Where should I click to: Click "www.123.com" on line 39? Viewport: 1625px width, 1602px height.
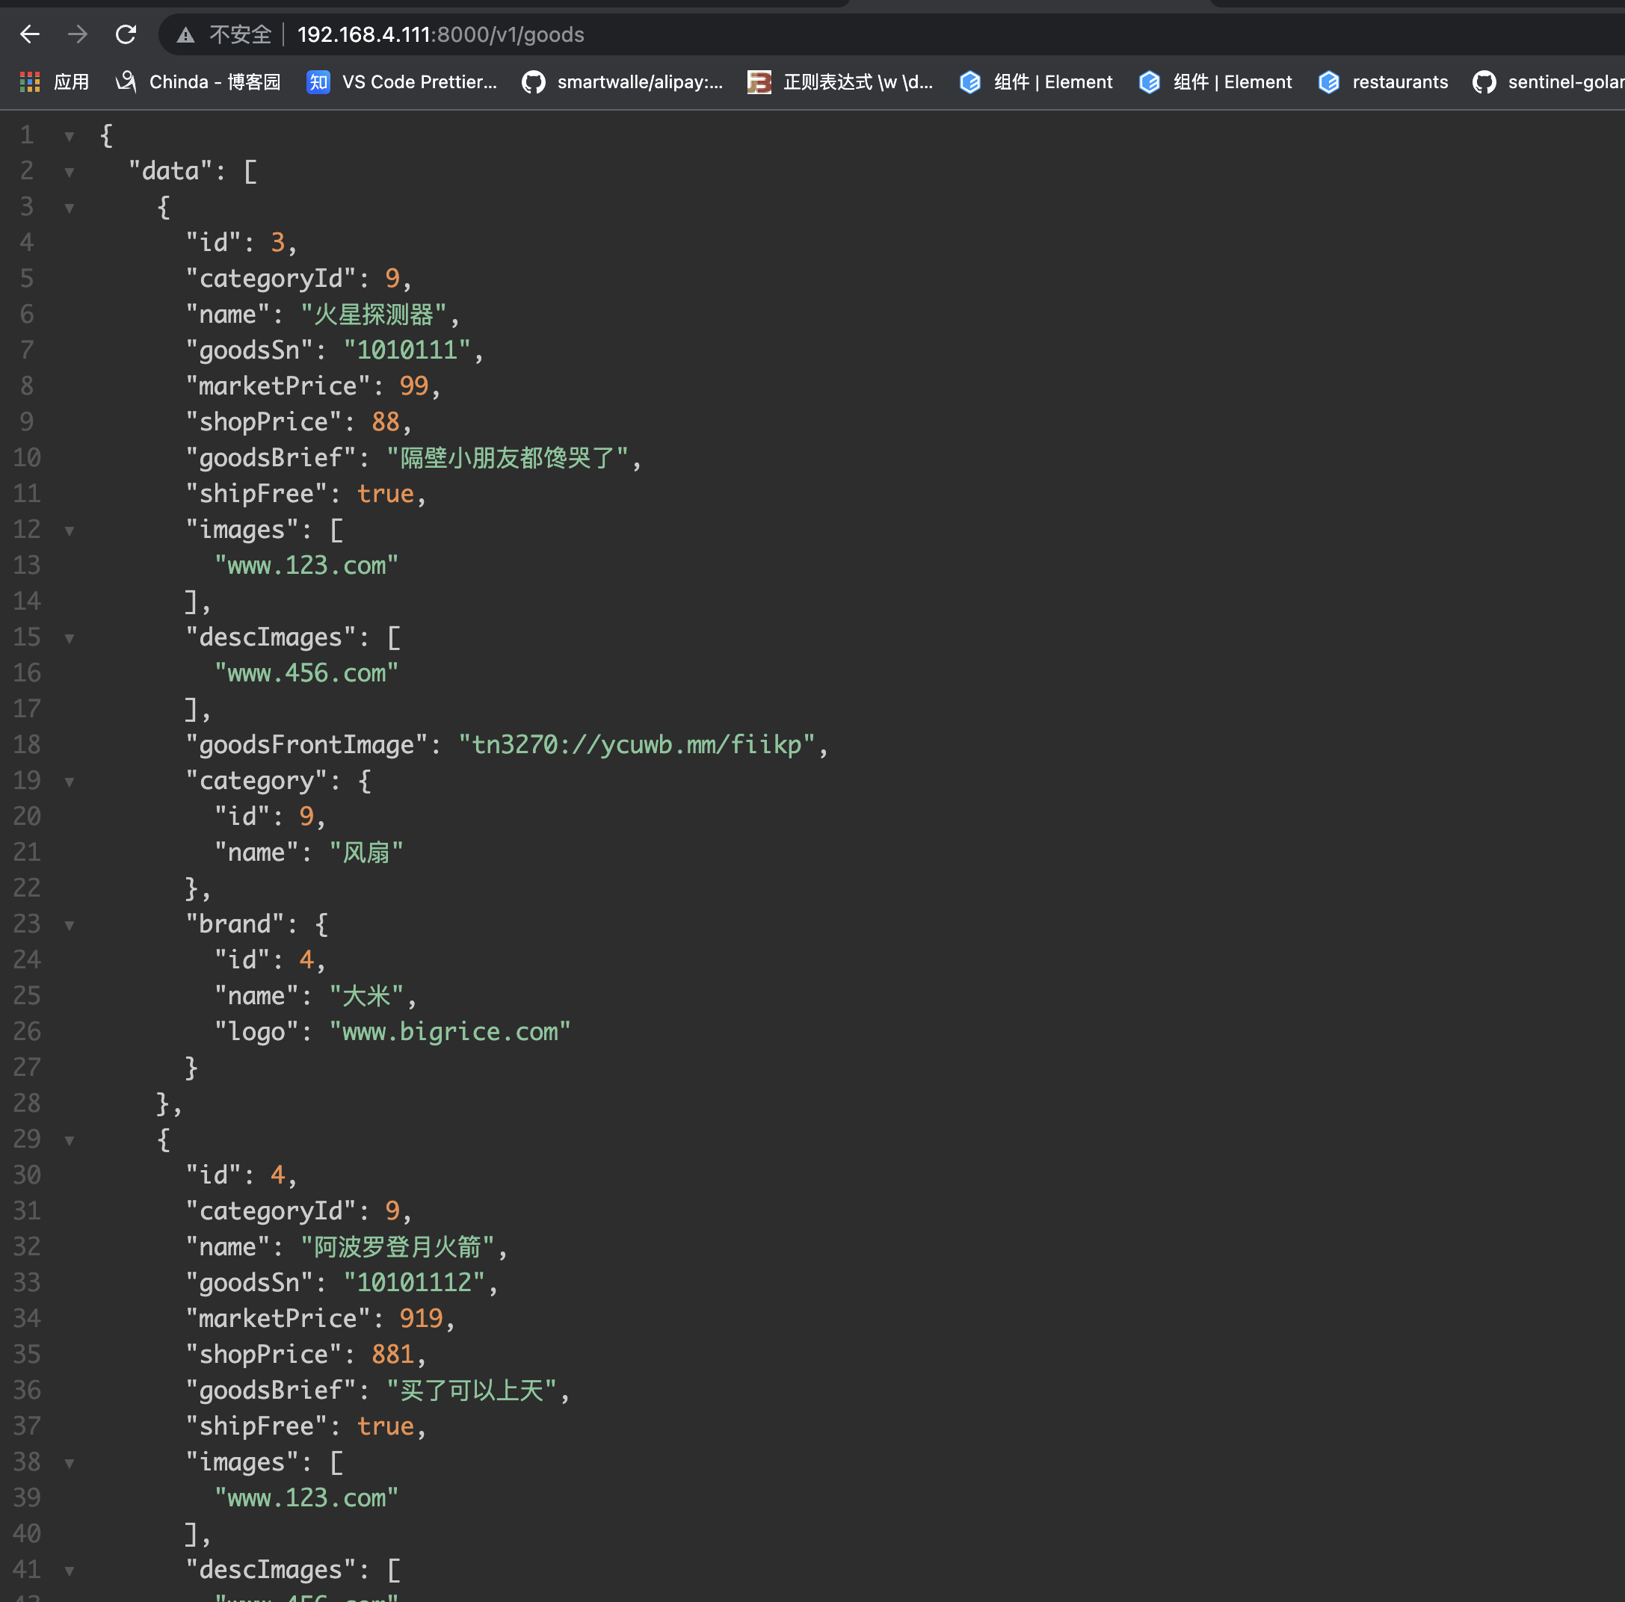tap(306, 1497)
